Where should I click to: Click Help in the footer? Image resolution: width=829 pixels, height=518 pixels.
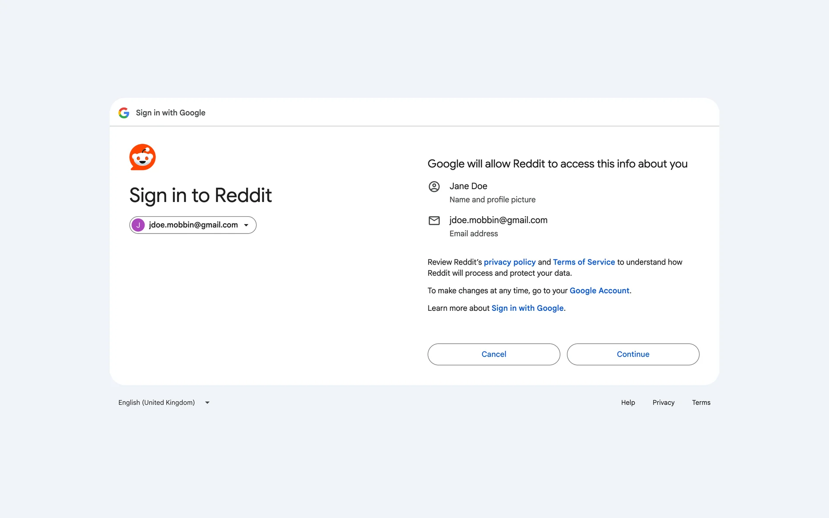point(628,402)
